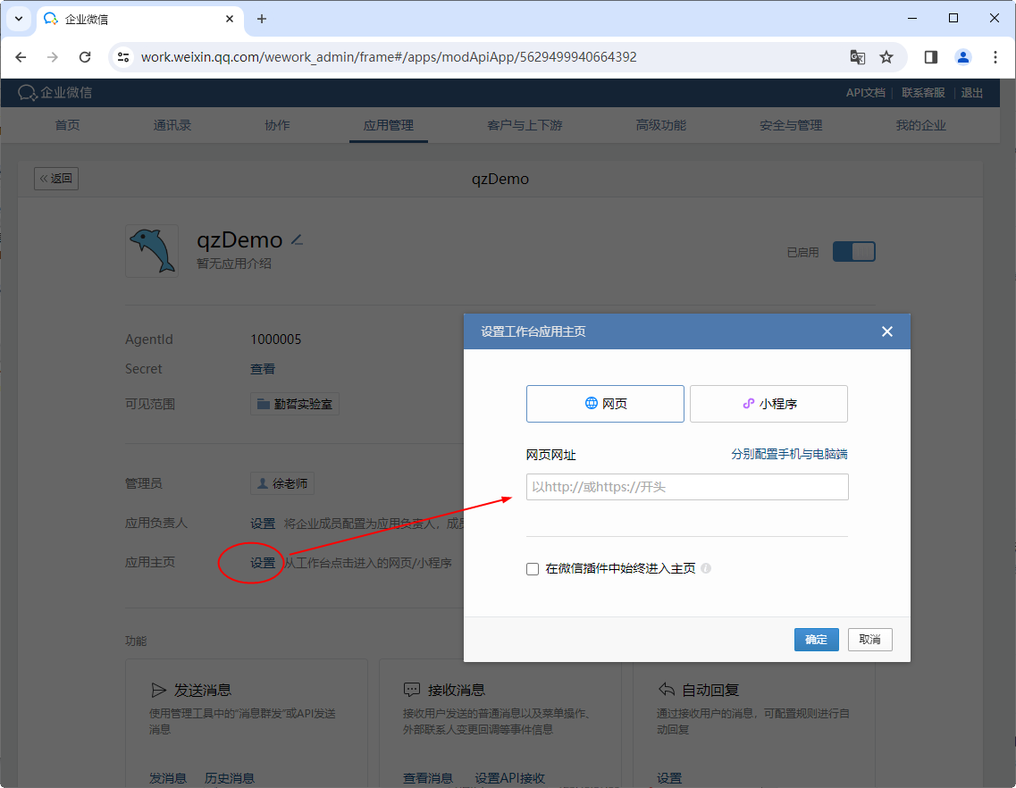The height and width of the screenshot is (788, 1016).
Task: Click the 网页网址 URL input field
Action: tap(686, 487)
